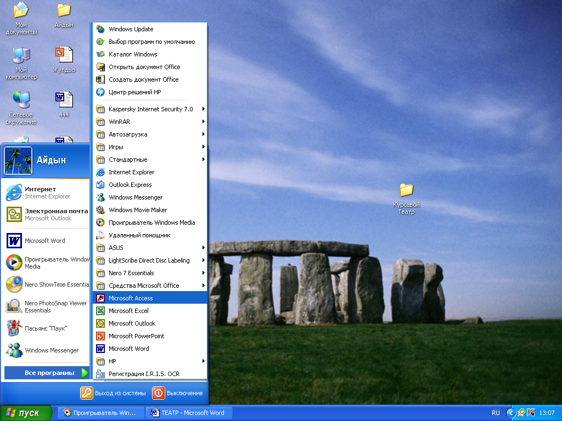Click the HP logo icon for Центр решений HP
The width and height of the screenshot is (562, 421).
[x=100, y=92]
